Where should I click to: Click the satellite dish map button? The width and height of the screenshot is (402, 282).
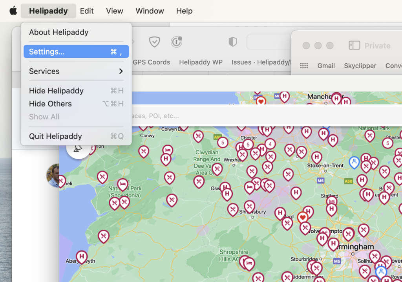tap(78, 148)
